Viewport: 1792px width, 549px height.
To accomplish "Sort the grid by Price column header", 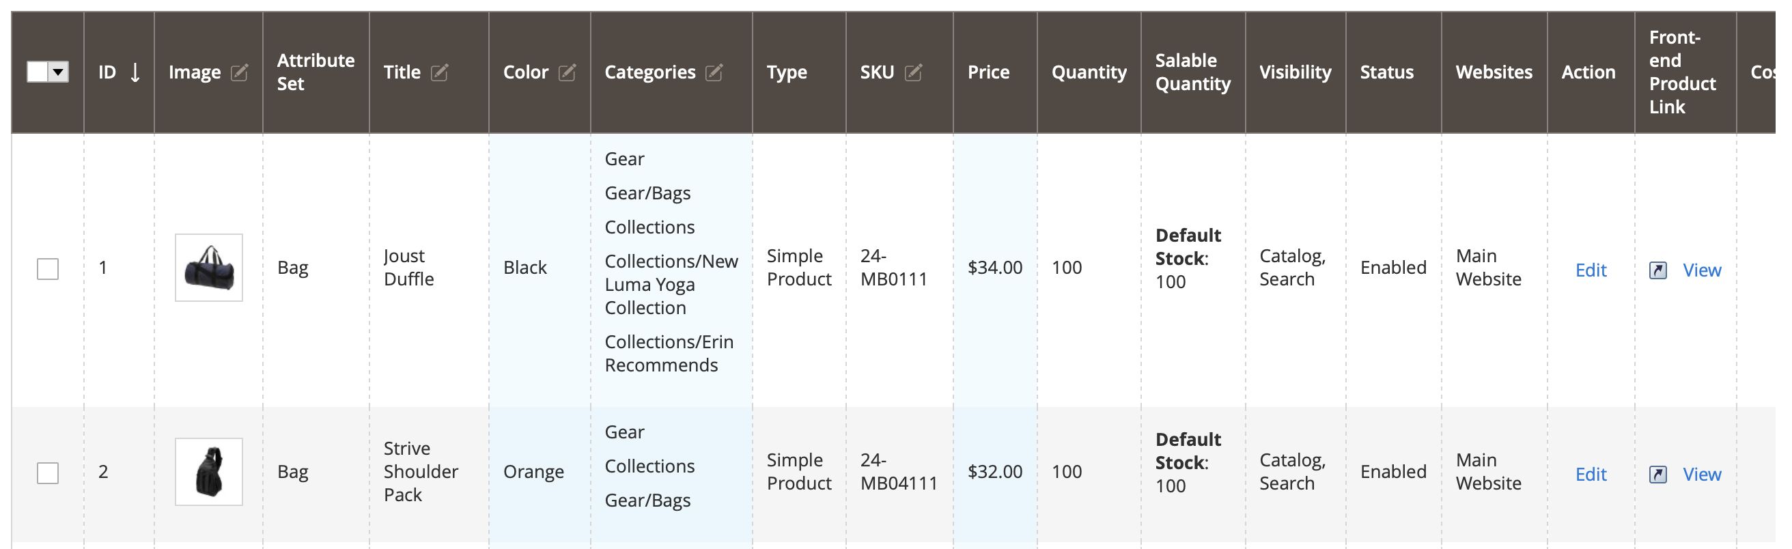I will (x=988, y=72).
